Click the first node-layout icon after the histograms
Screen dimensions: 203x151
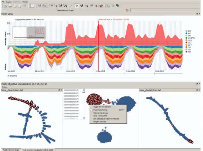(51, 6)
